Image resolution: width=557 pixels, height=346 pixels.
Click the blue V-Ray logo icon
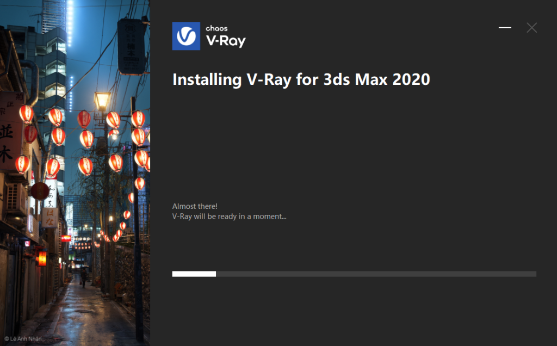click(x=186, y=36)
